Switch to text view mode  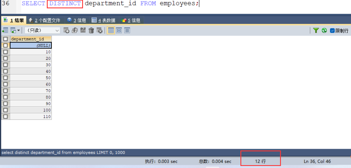pos(127,30)
